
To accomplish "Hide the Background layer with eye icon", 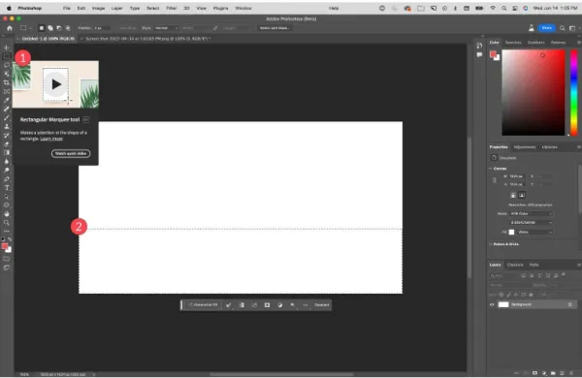I will point(492,304).
